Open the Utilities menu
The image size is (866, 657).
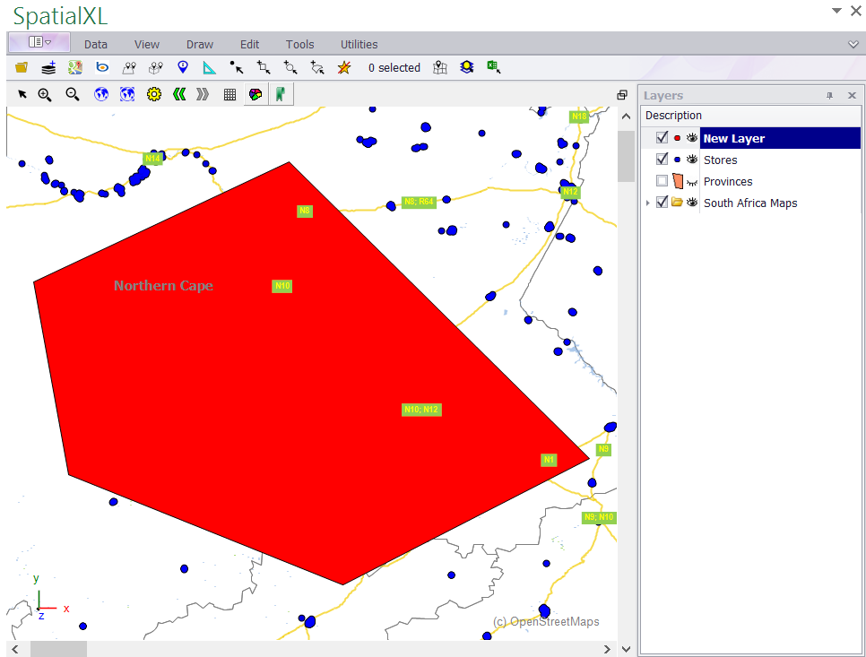coord(359,44)
